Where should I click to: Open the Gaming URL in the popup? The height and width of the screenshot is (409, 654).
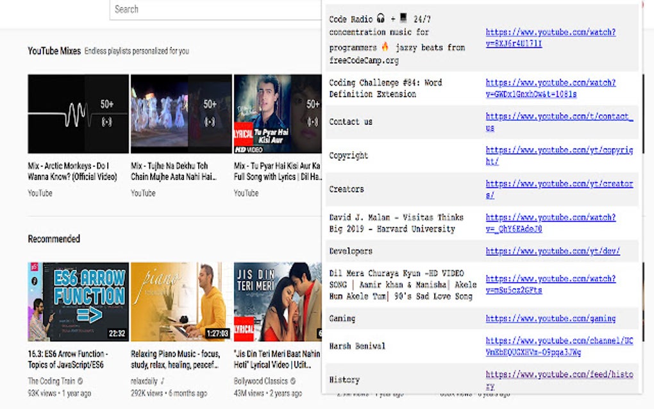click(x=550, y=319)
